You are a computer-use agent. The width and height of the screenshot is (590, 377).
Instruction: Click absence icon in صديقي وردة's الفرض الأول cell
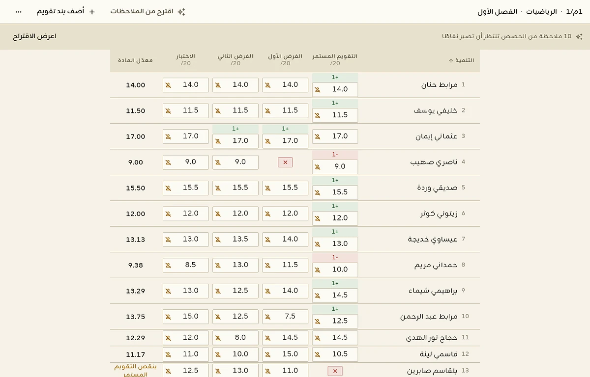pos(267,188)
